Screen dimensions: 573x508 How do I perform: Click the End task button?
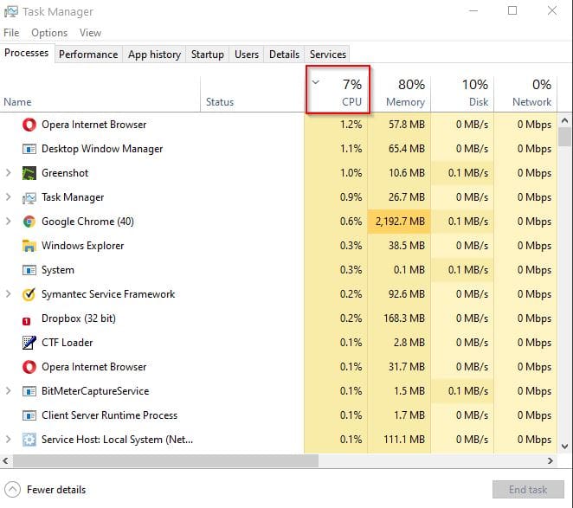tap(528, 490)
